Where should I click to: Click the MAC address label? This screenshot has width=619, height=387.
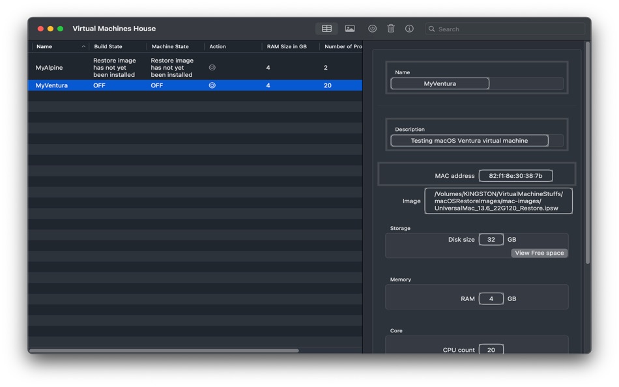pyautogui.click(x=454, y=176)
